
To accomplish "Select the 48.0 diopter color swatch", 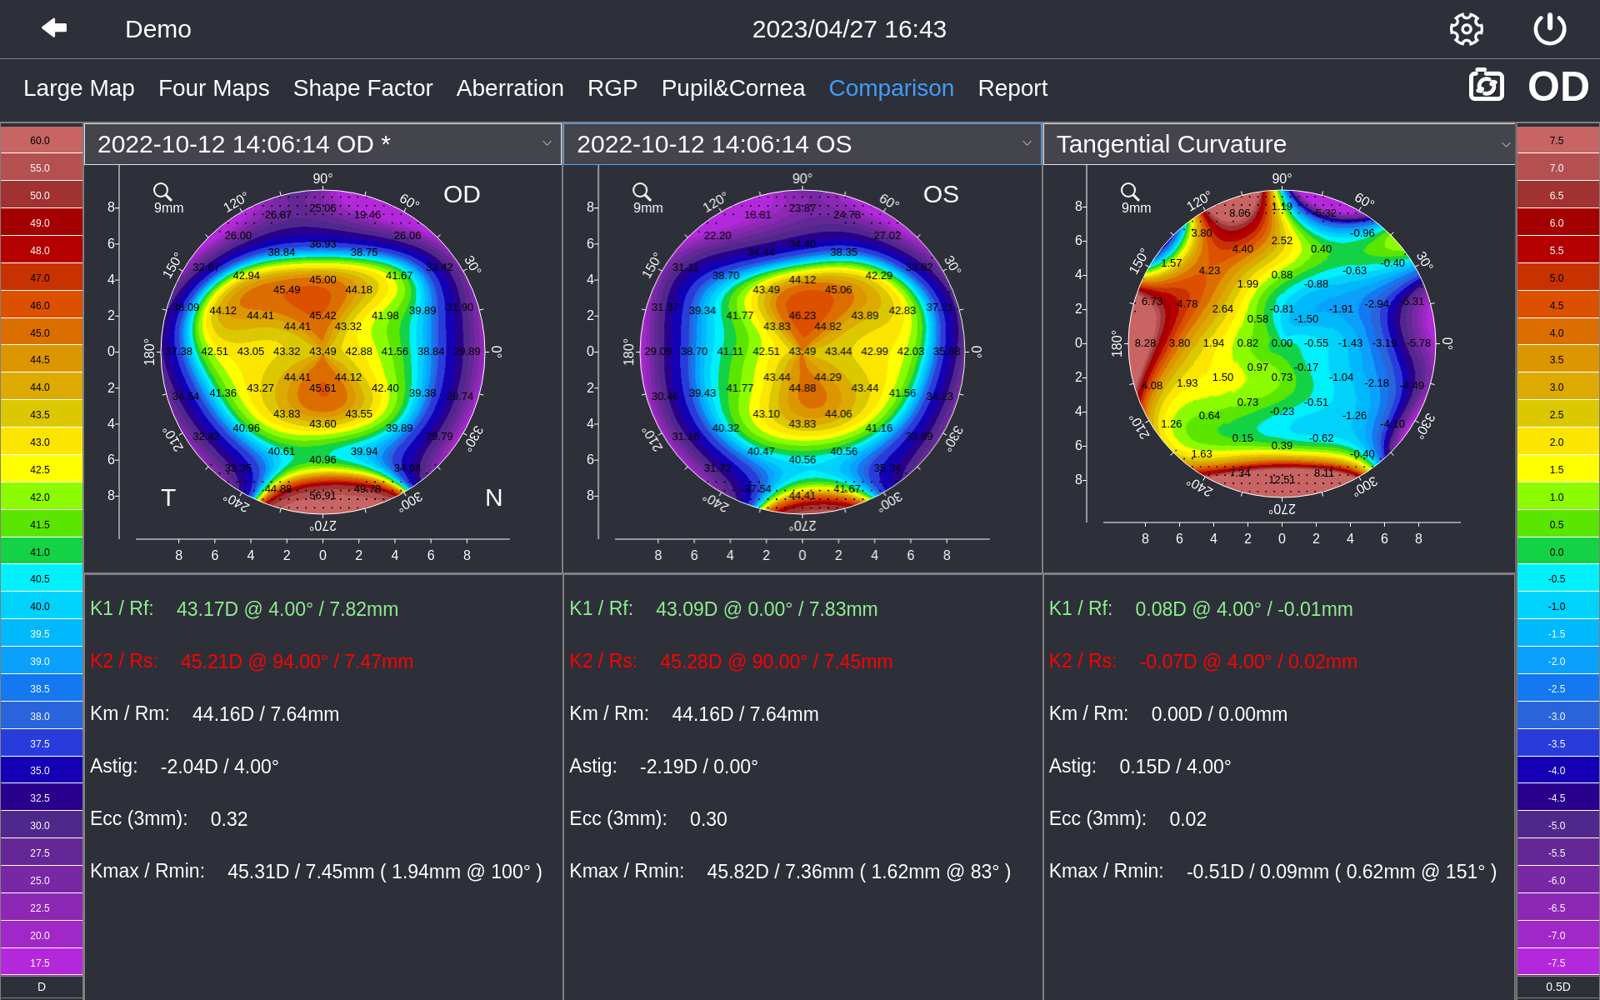I will point(42,250).
